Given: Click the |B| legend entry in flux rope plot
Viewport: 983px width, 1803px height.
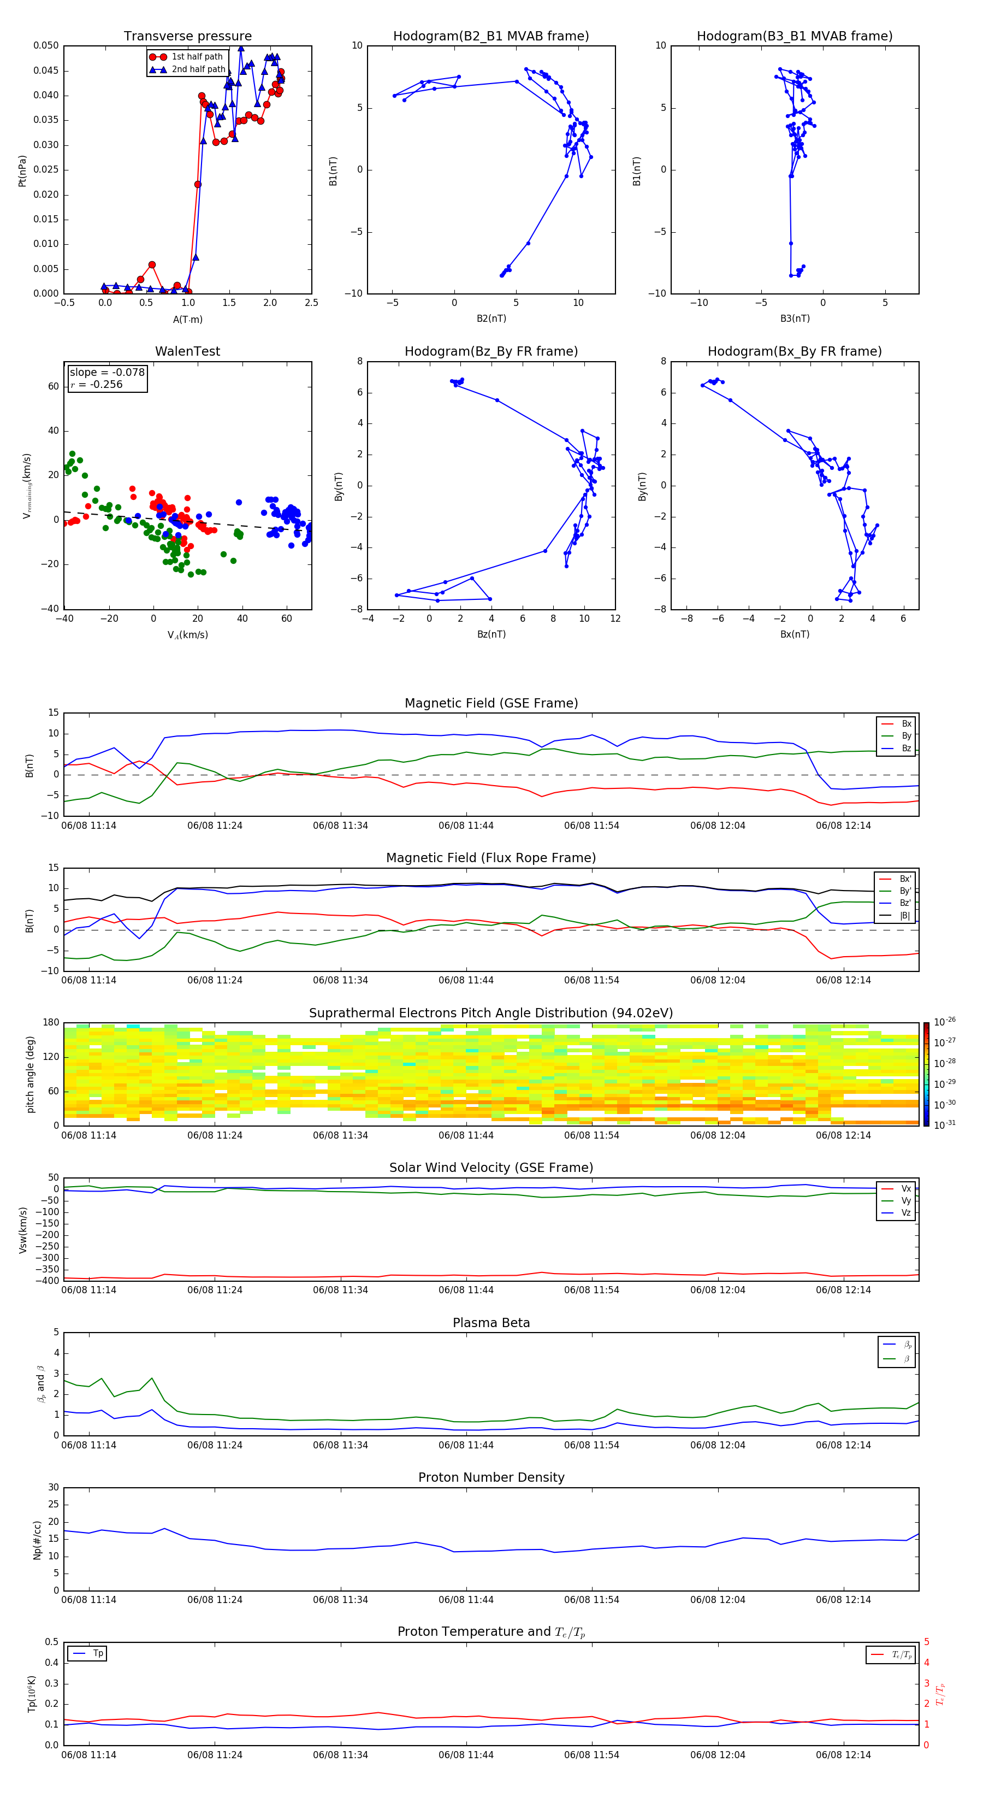Looking at the screenshot, I should click(896, 916).
